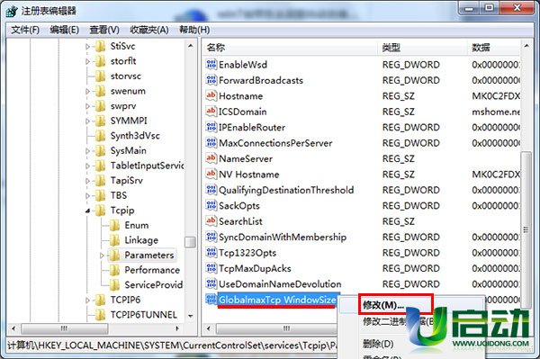This screenshot has height=359, width=540.
Task: Expand the storflt tree node
Action: [x=87, y=61]
